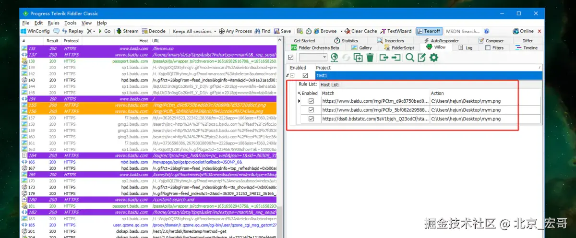Switch to the Inspectors tab

coord(390,41)
